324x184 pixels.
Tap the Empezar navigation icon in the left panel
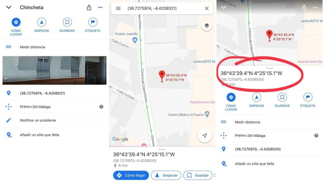41,22
